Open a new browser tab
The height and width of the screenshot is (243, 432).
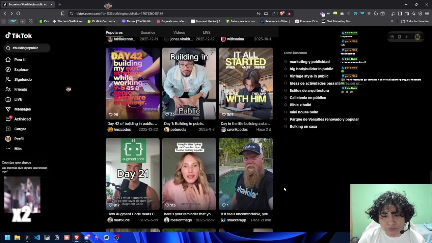click(60, 4)
